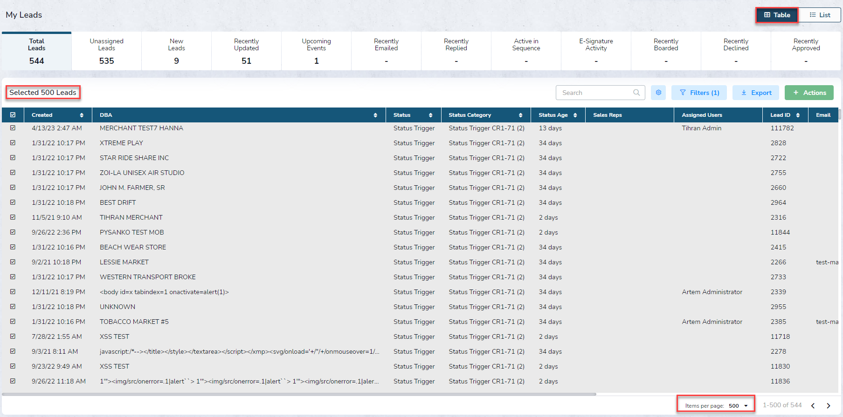Sort by the DBA column arrows
This screenshot has height=417, width=843.
[x=375, y=115]
